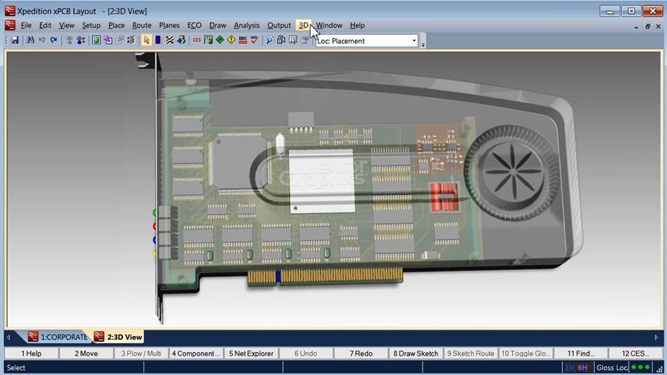The image size is (667, 375).
Task: Click the Redo arrow toolbar icon
Action: (x=53, y=40)
